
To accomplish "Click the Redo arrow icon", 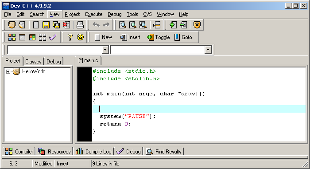I will (106, 25).
